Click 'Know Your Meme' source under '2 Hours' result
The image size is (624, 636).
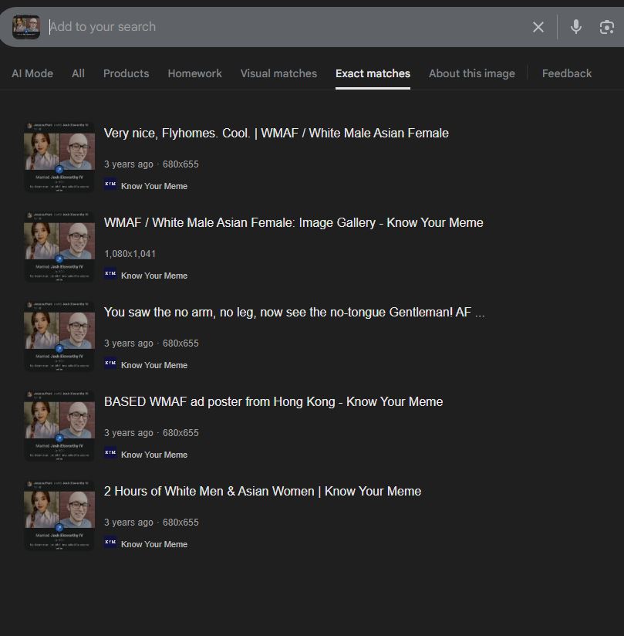pyautogui.click(x=154, y=544)
